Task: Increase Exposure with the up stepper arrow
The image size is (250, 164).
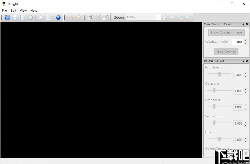Action: [x=246, y=106]
